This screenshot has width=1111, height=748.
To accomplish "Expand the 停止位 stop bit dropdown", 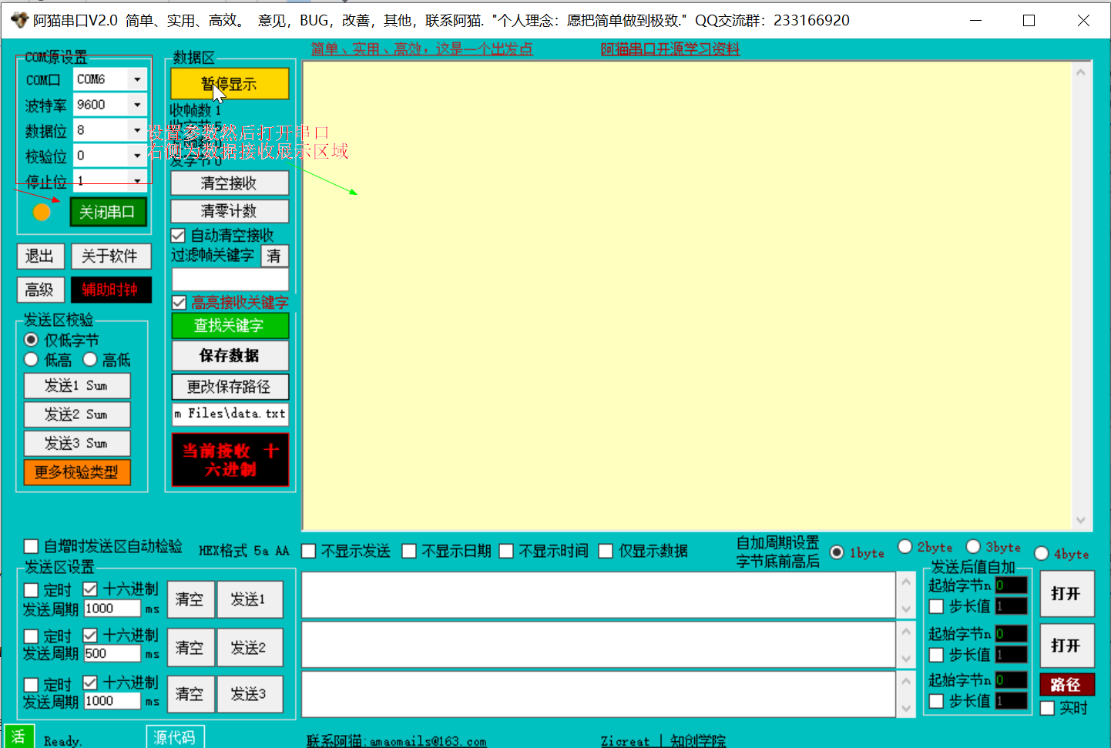I will coord(138,181).
